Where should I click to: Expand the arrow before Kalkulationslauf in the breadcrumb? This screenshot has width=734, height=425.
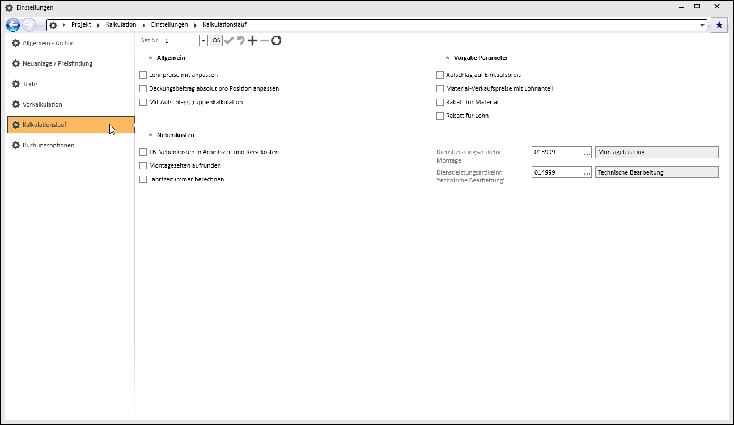coord(196,25)
